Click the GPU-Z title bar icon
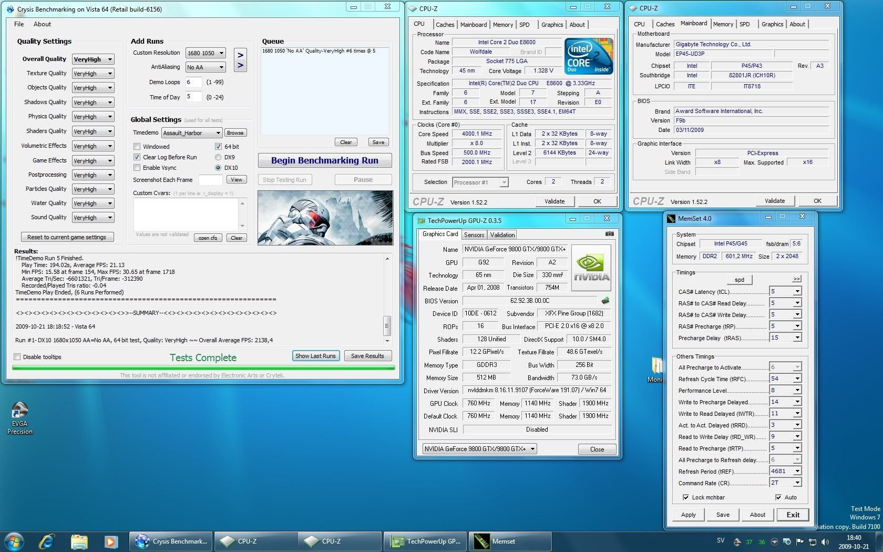The image size is (883, 552). click(420, 220)
